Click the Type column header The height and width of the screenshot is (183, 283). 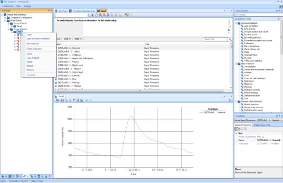click(187, 44)
